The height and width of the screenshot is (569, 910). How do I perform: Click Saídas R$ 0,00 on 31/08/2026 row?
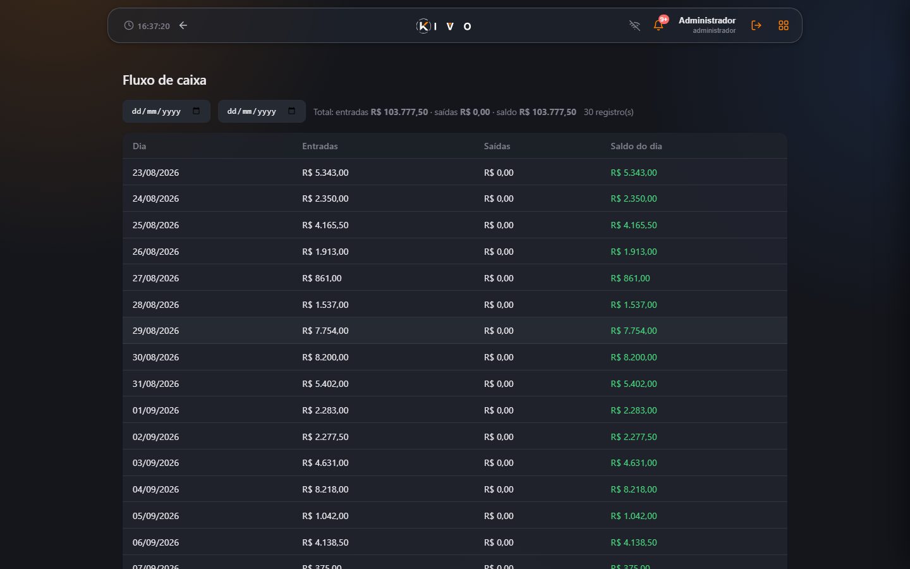[x=499, y=384]
